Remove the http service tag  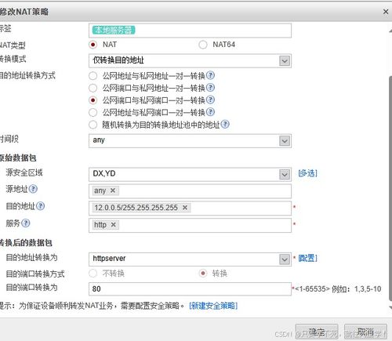click(x=113, y=224)
